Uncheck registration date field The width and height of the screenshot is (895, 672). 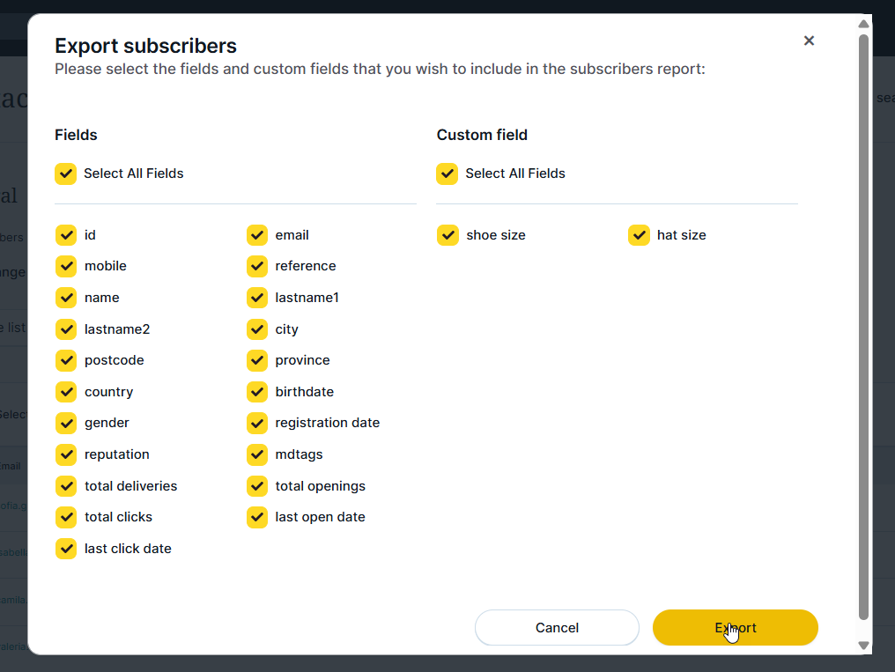(257, 423)
